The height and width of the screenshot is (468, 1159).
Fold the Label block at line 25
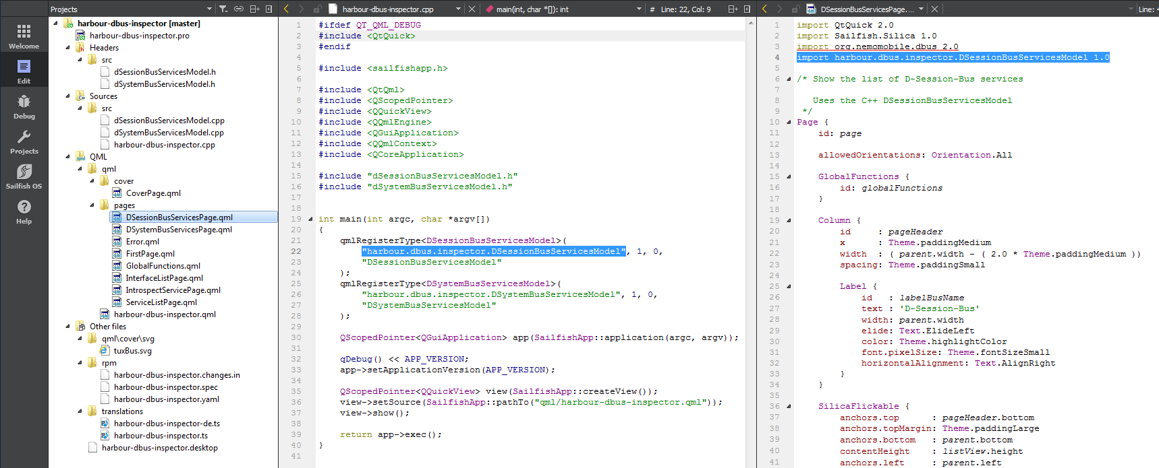pyautogui.click(x=789, y=286)
